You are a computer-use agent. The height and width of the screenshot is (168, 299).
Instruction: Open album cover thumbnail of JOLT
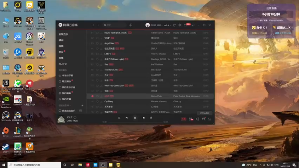[61, 119]
